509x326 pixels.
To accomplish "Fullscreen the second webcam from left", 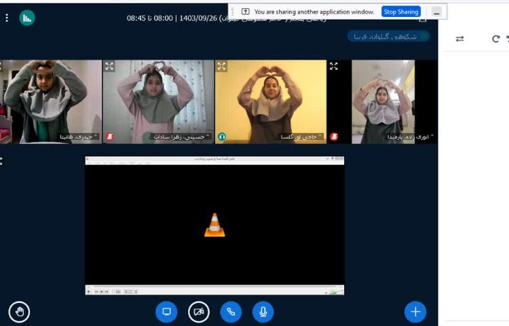I will point(109,67).
